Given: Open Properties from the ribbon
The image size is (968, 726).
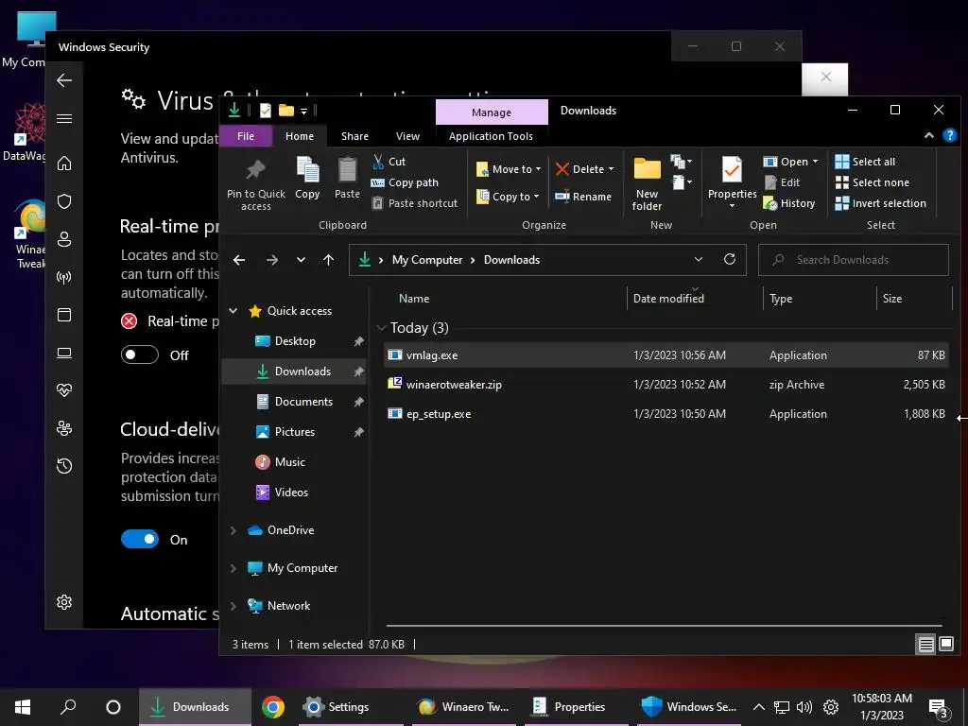Looking at the screenshot, I should [x=733, y=182].
